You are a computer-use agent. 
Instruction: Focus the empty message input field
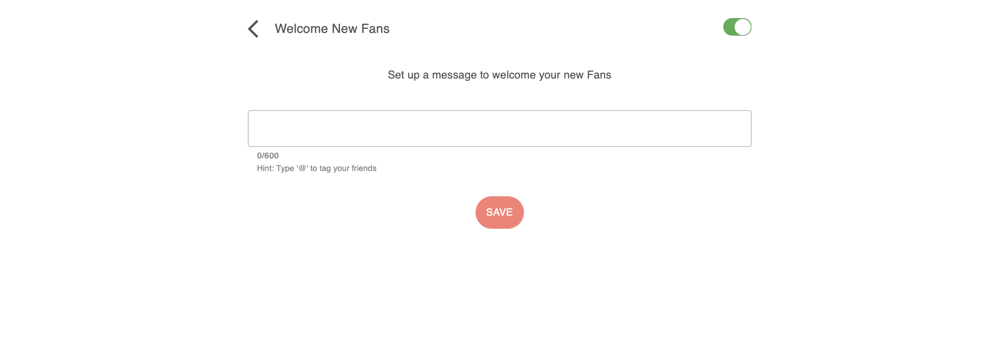point(499,129)
